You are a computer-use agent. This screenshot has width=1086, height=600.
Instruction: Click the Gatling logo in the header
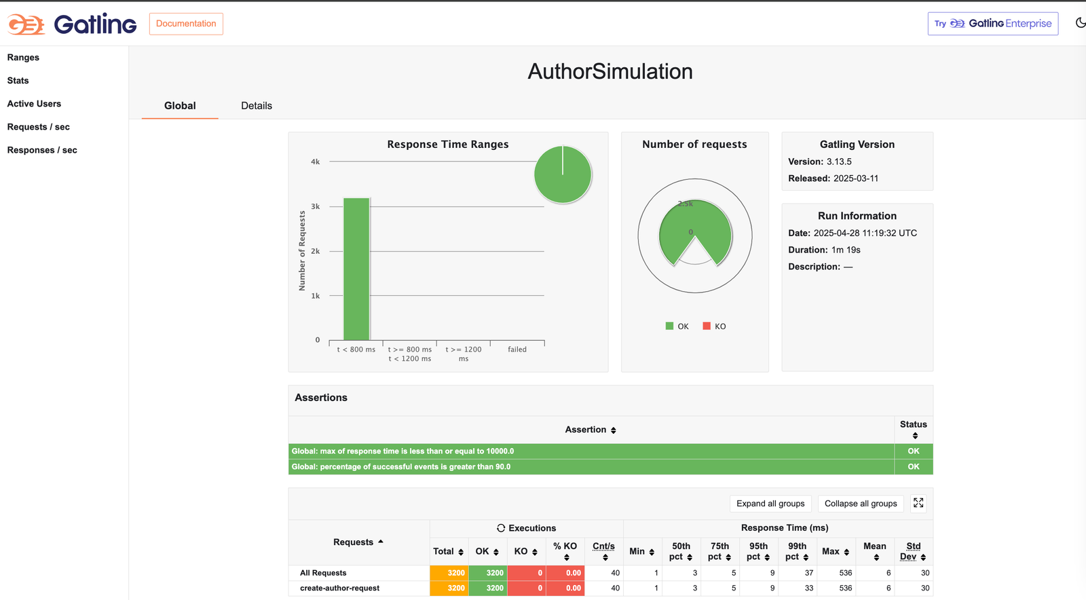coord(72,24)
